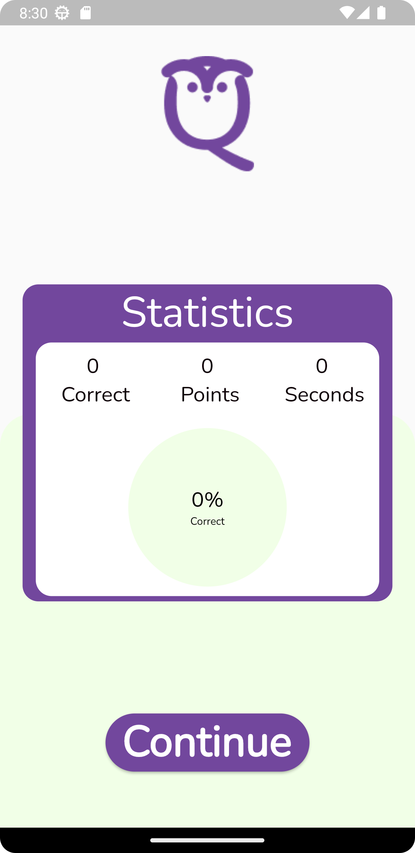The height and width of the screenshot is (853, 415).
Task: Click the zero above Points
Action: point(207,366)
